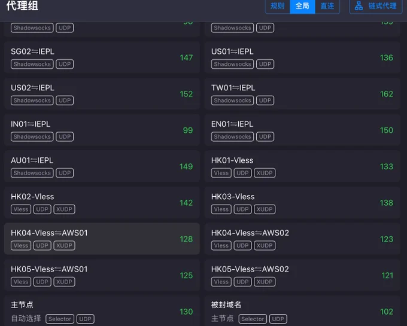Click latency 138 on HK03-Vless
This screenshot has height=326, width=407.
pyautogui.click(x=387, y=203)
